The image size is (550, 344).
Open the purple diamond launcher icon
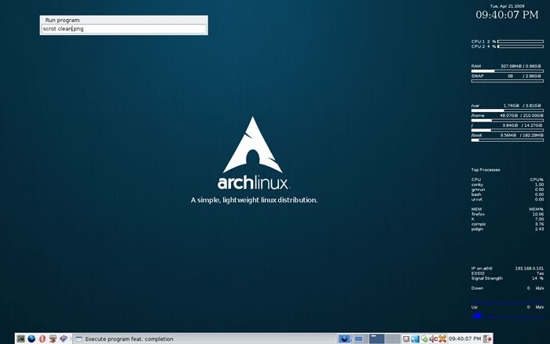[64, 339]
